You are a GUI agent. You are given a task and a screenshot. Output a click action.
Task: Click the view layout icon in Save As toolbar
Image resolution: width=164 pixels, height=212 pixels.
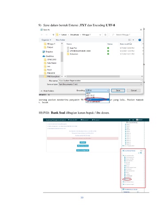[130, 40]
